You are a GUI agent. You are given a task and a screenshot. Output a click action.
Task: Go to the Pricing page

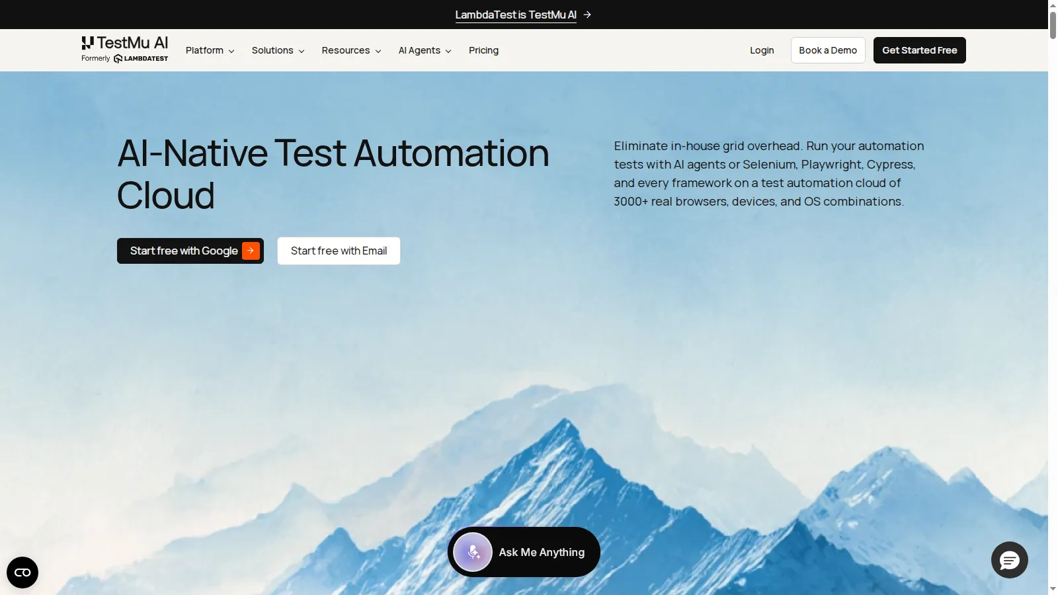click(x=483, y=50)
